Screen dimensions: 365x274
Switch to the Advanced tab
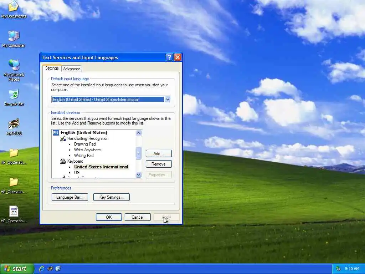click(x=72, y=69)
